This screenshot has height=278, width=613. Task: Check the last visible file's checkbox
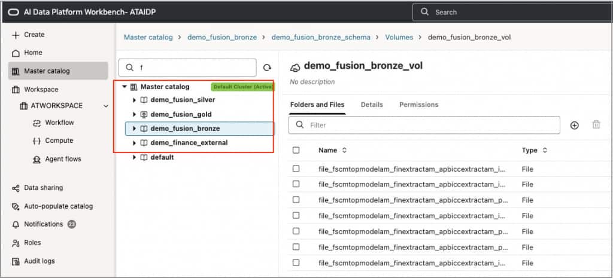point(296,262)
